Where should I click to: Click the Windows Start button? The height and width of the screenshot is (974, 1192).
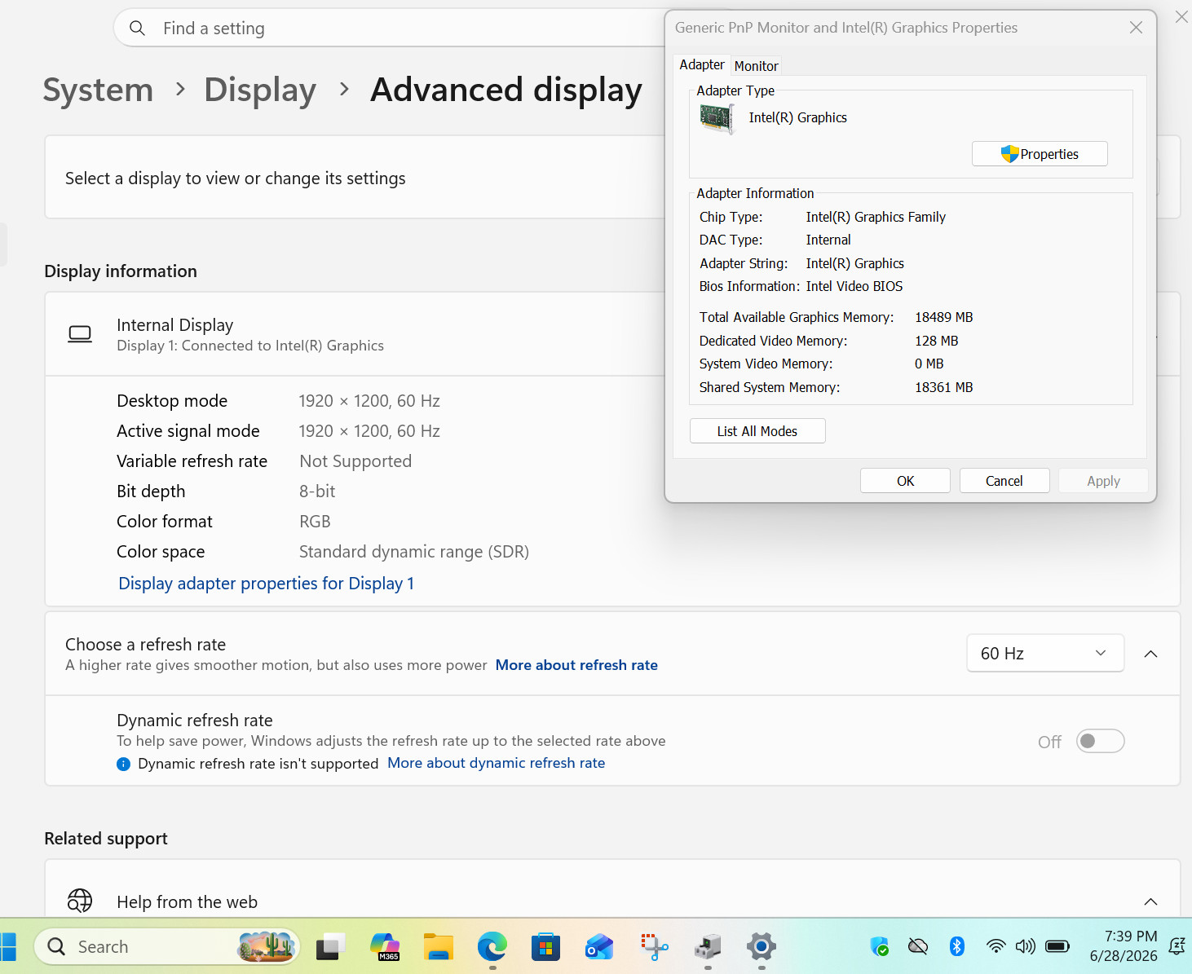coord(8,946)
